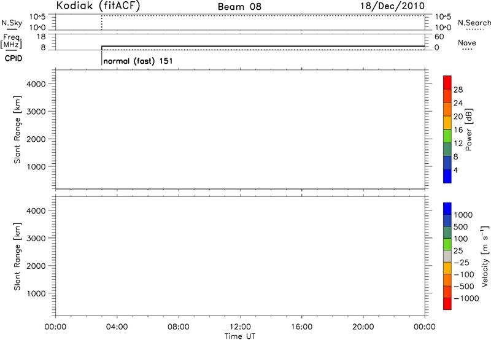Click the red top segment of Power colorbar
Viewport: 491px width, 340px height.
447,82
